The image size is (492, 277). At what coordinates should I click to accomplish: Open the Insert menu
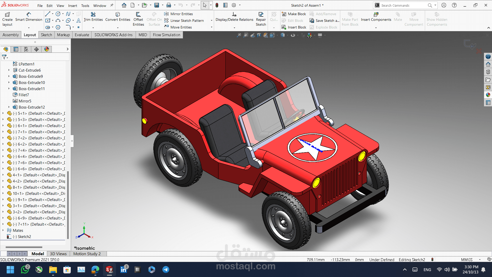[x=73, y=5]
